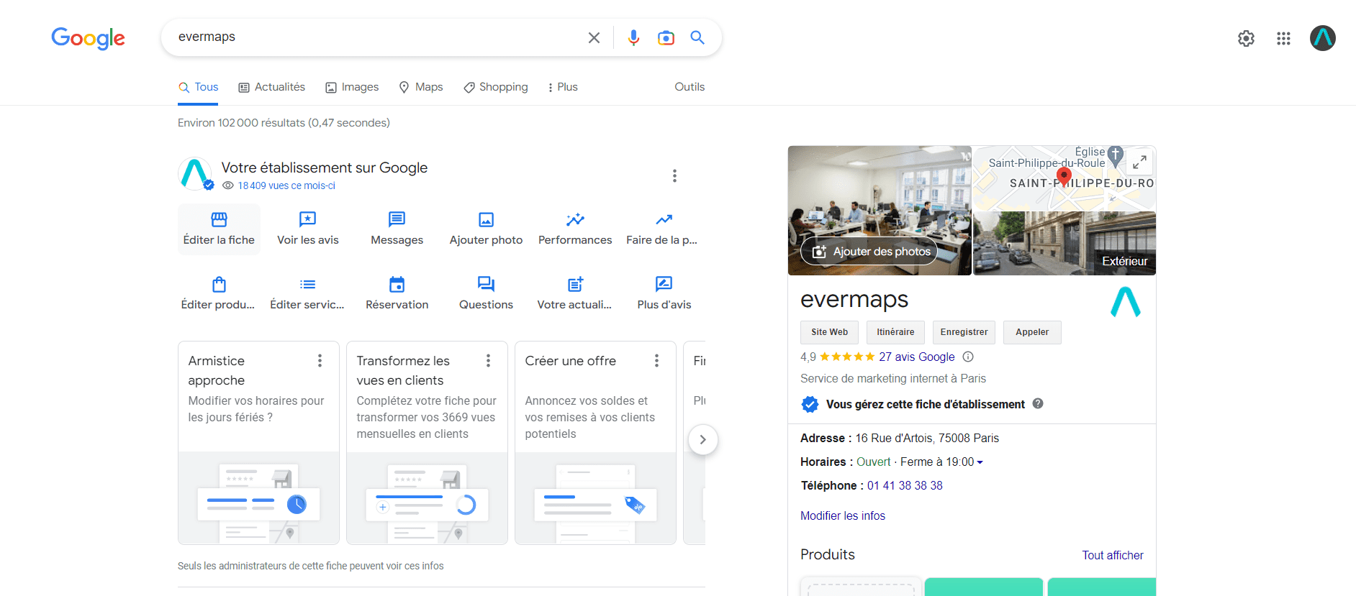
Task: Click the Site Web button
Action: point(829,332)
